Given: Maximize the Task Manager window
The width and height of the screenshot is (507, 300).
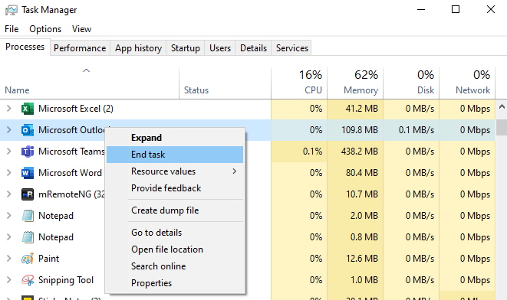Looking at the screenshot, I should [x=456, y=9].
